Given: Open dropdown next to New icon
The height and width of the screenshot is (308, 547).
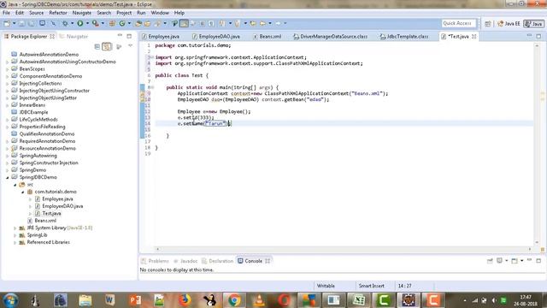Looking at the screenshot, I should (x=14, y=23).
